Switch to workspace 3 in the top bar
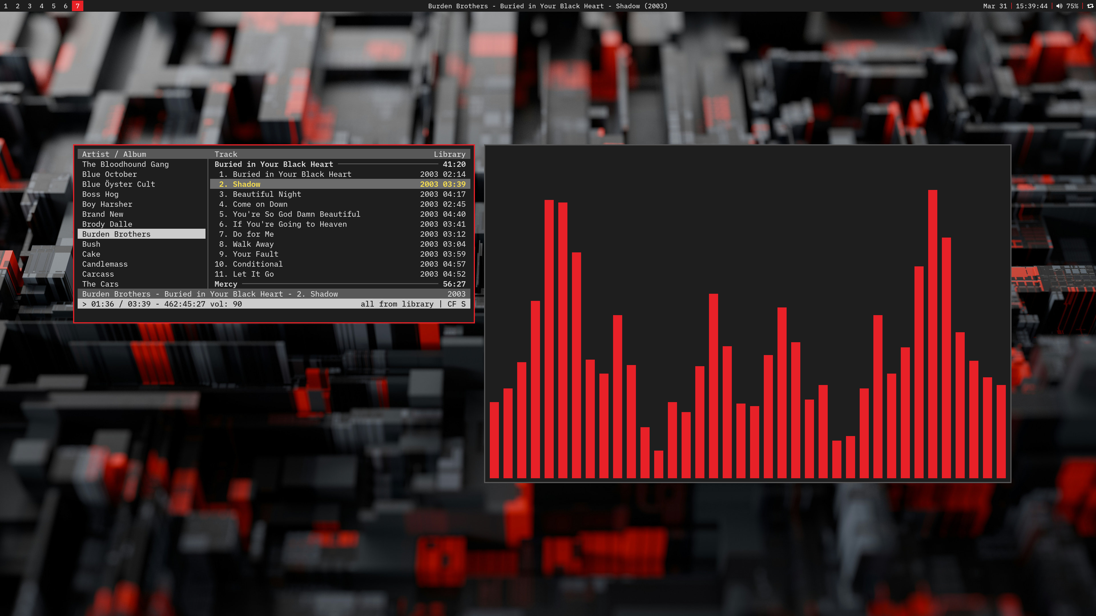Image resolution: width=1096 pixels, height=616 pixels. 29,6
